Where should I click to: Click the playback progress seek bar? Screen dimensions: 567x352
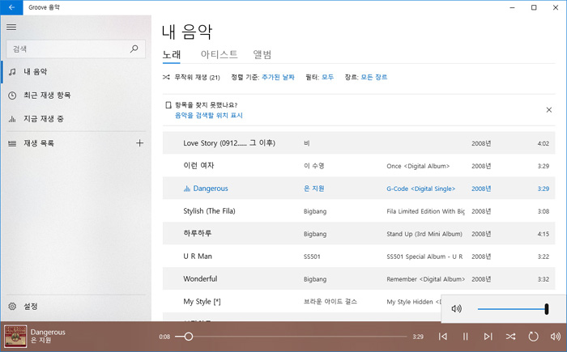(291, 337)
